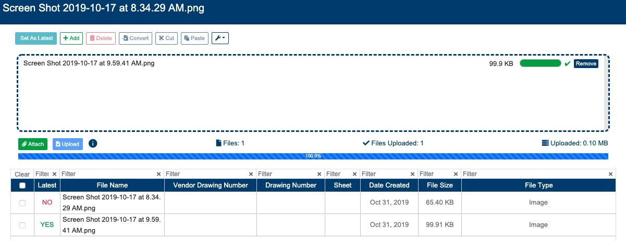Select file name Screen Shot 9.59.41 AM.png in table
Viewport: 626px width, 241px height.
click(111, 225)
